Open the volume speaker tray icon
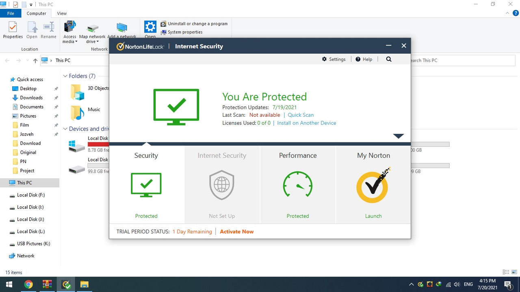 457,285
